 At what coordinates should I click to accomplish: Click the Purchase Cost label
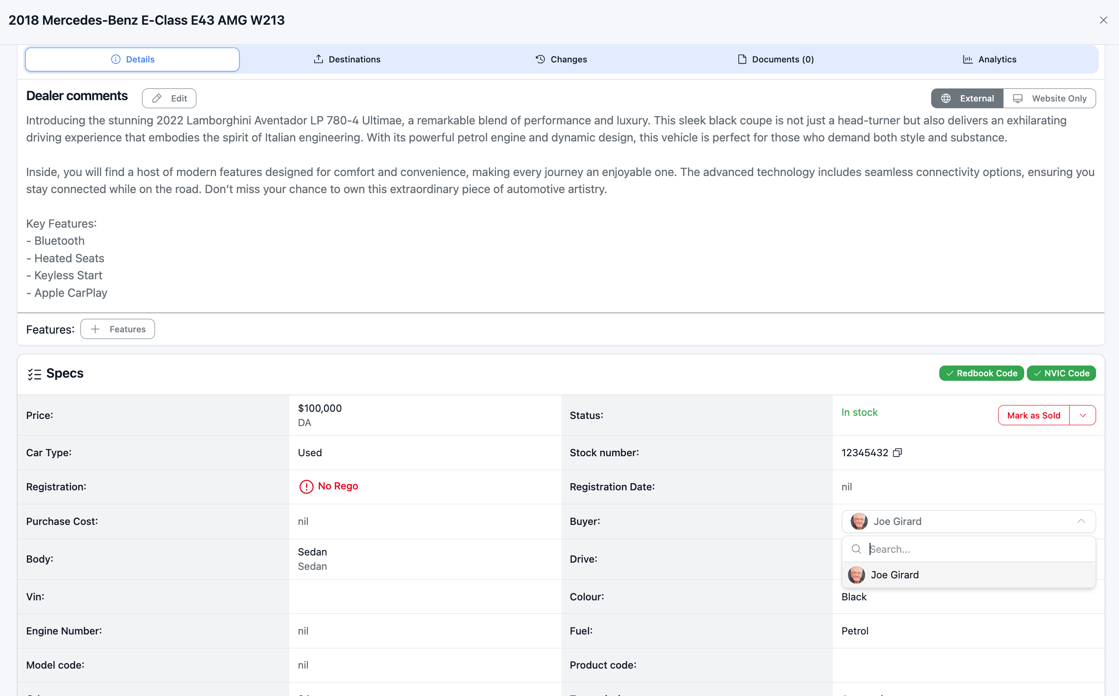tap(62, 521)
